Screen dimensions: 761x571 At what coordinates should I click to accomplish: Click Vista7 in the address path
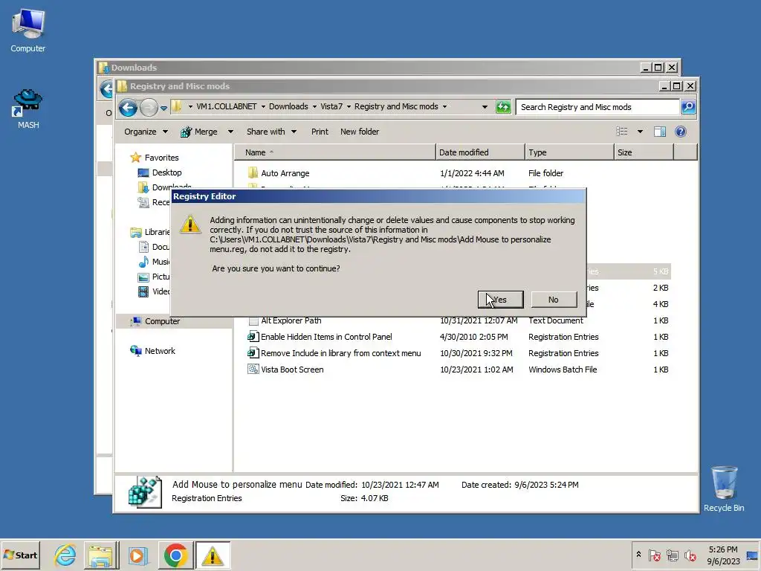tap(331, 106)
